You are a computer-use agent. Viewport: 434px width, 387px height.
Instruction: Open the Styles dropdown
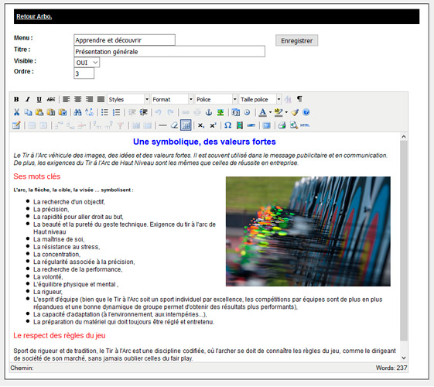pyautogui.click(x=128, y=99)
